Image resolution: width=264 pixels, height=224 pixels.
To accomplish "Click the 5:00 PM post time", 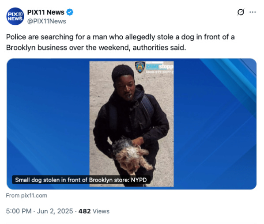I will pyautogui.click(x=19, y=211).
